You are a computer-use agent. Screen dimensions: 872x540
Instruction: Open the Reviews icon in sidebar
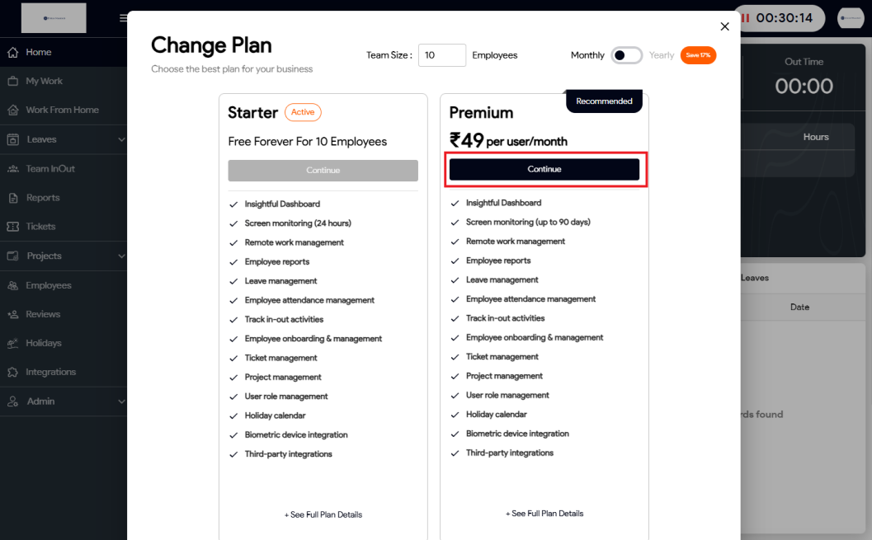(x=12, y=314)
